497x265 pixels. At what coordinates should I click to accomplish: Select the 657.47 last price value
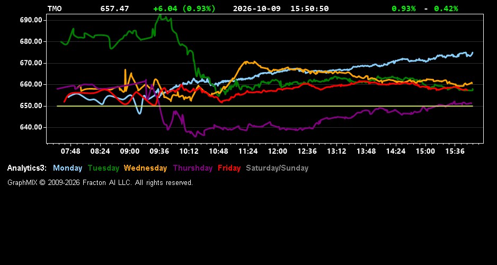pyautogui.click(x=115, y=8)
